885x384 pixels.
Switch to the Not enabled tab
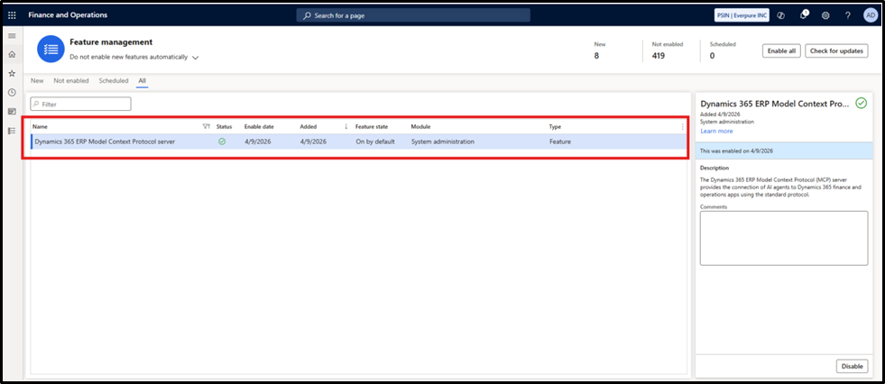coord(71,80)
